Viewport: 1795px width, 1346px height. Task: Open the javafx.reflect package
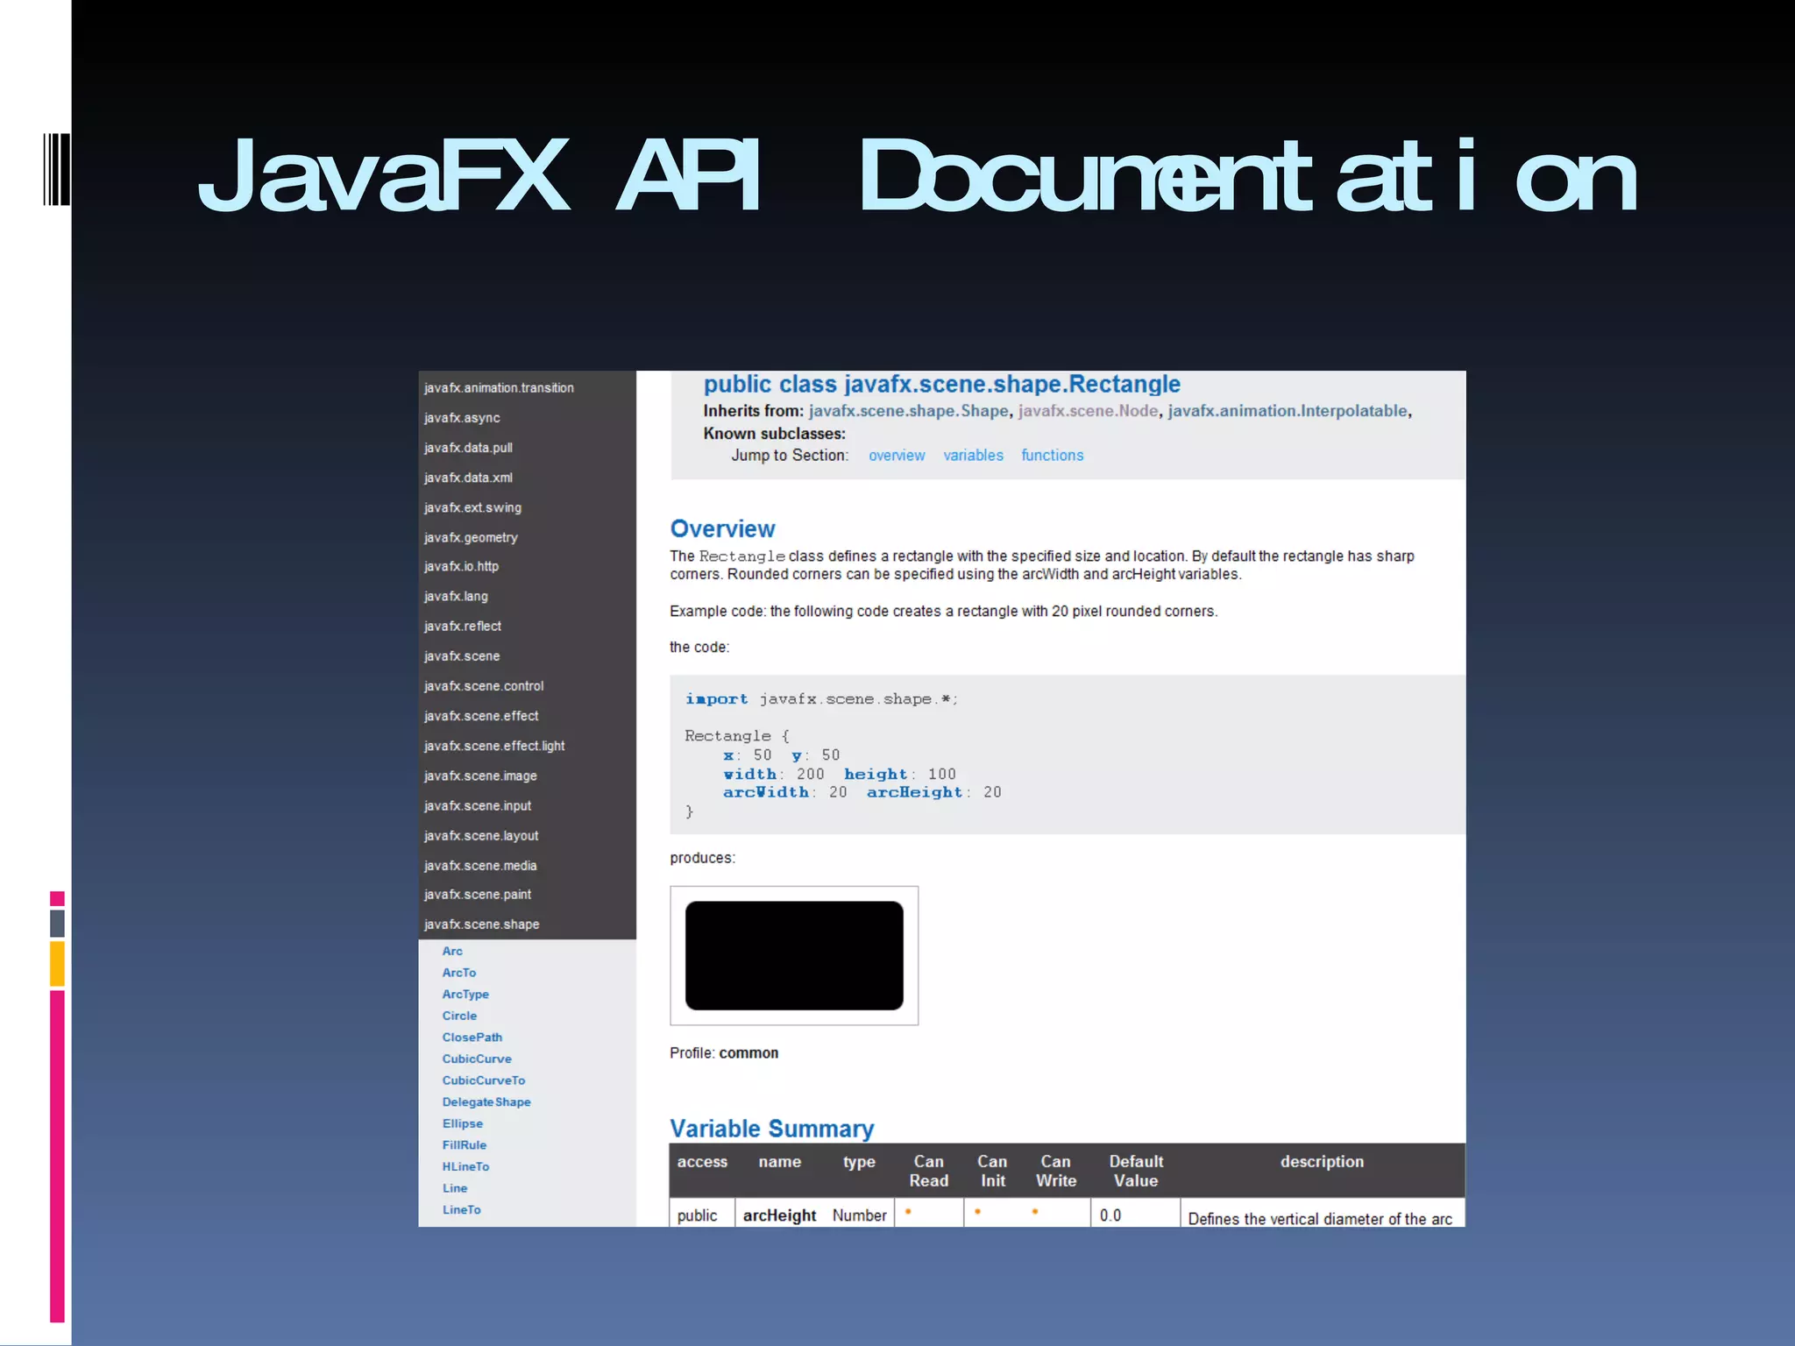tap(463, 626)
